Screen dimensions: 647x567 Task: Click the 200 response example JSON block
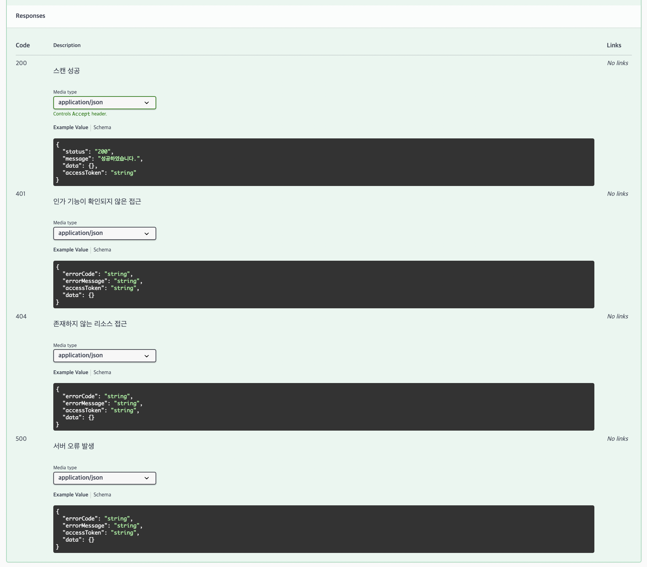(x=323, y=162)
